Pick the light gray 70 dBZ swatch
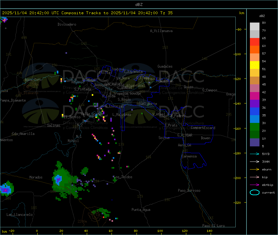This screenshot has width=278, height=235. [x=255, y=27]
